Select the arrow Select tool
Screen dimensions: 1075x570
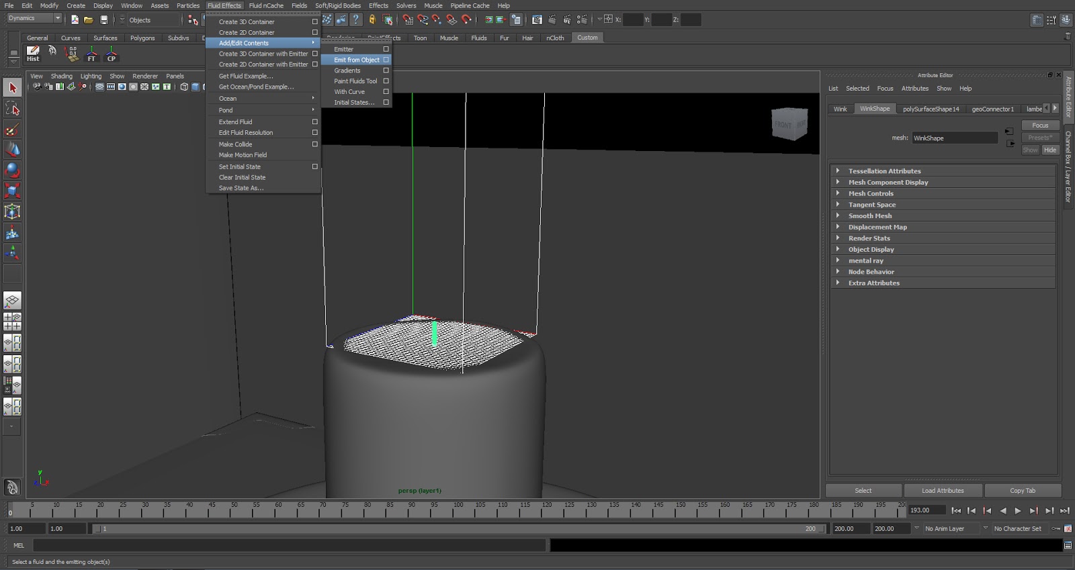coord(12,87)
